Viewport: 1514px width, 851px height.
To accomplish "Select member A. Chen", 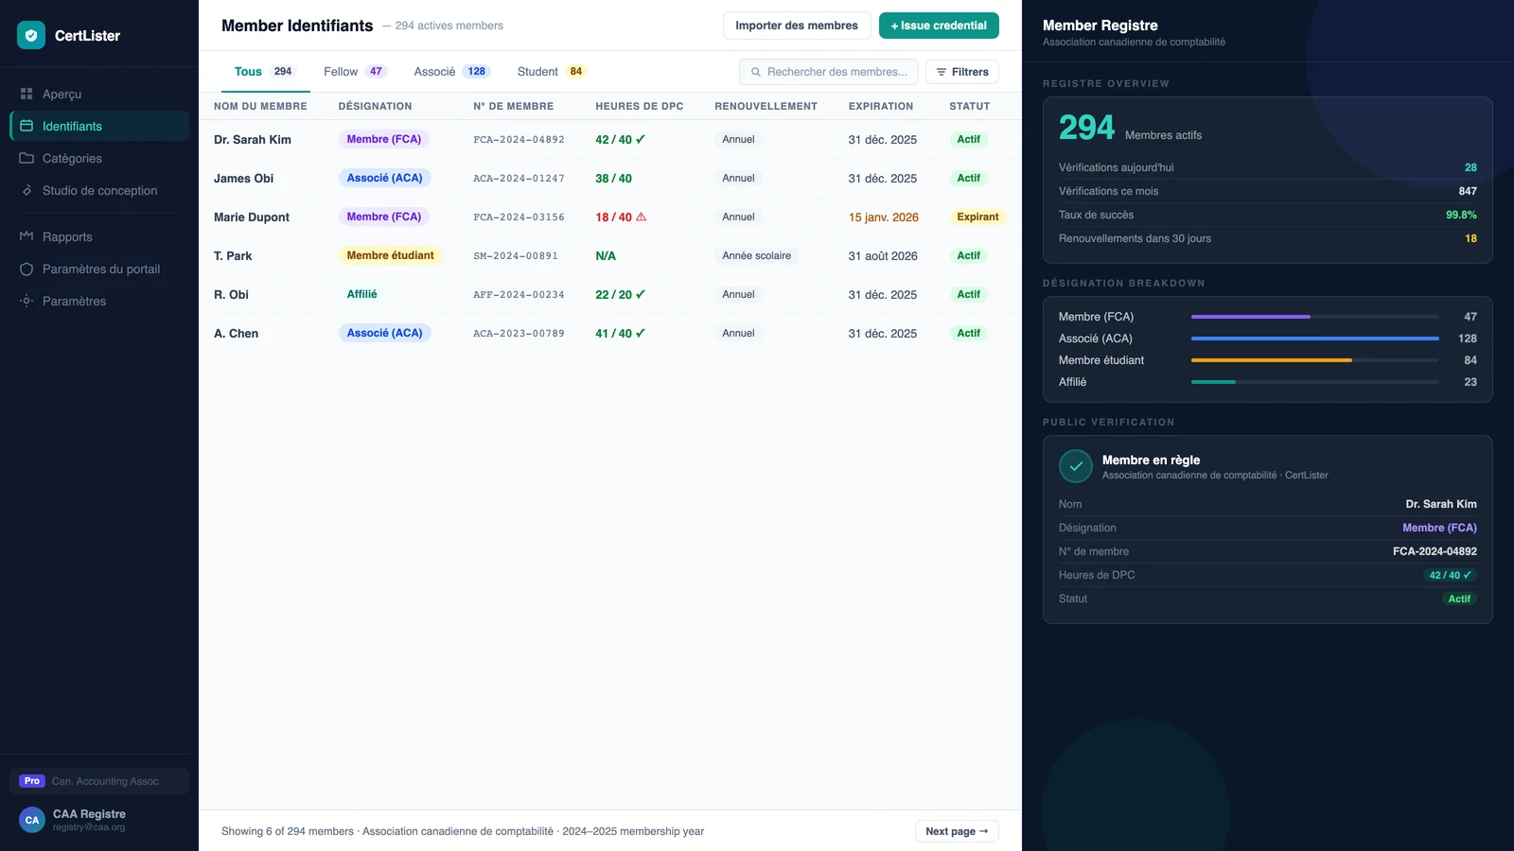I will click(236, 333).
